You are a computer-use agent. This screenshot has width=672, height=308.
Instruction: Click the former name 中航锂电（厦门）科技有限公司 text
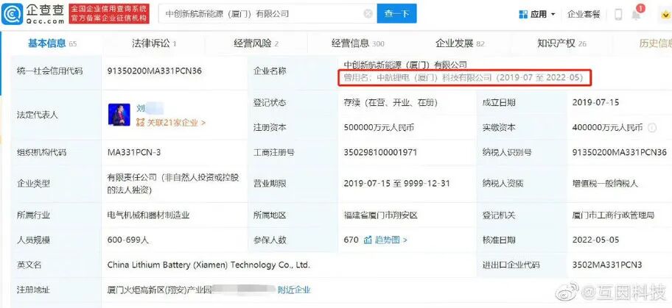[434, 78]
